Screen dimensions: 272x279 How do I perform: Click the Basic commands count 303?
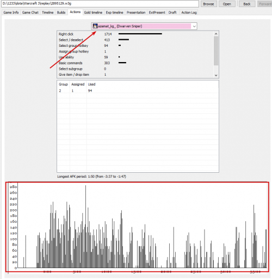(x=107, y=63)
